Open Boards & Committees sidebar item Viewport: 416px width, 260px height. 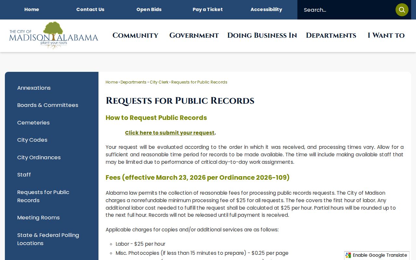pyautogui.click(x=48, y=105)
